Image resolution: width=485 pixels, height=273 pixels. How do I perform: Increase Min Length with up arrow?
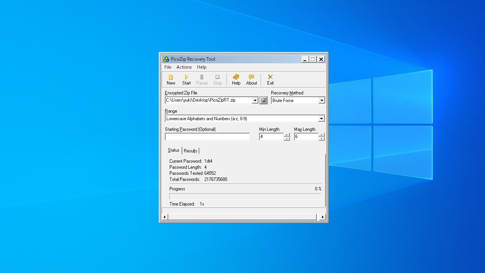click(286, 135)
